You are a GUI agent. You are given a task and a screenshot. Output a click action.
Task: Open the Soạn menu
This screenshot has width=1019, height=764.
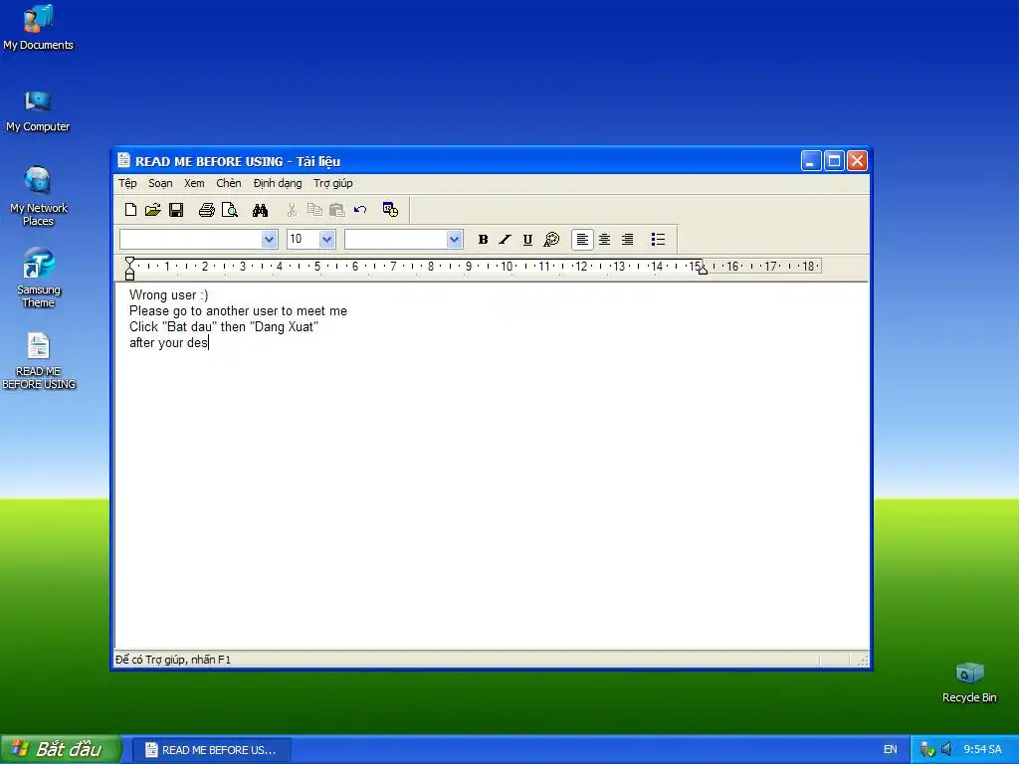[160, 183]
